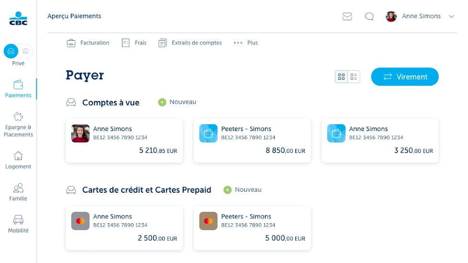Open the Facturation menu item

pyautogui.click(x=88, y=43)
